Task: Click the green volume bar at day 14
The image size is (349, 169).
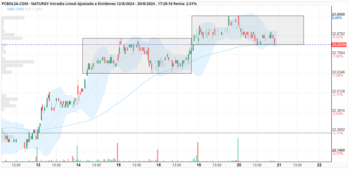Action: point(77,153)
